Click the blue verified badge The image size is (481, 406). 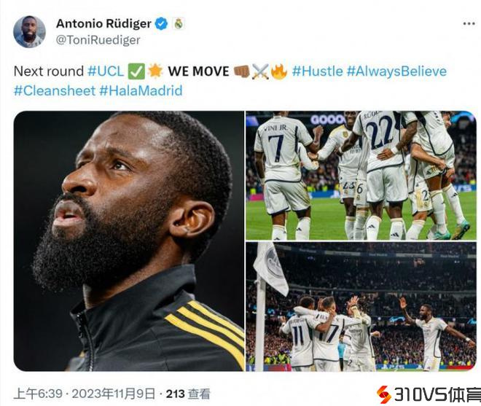tap(162, 23)
